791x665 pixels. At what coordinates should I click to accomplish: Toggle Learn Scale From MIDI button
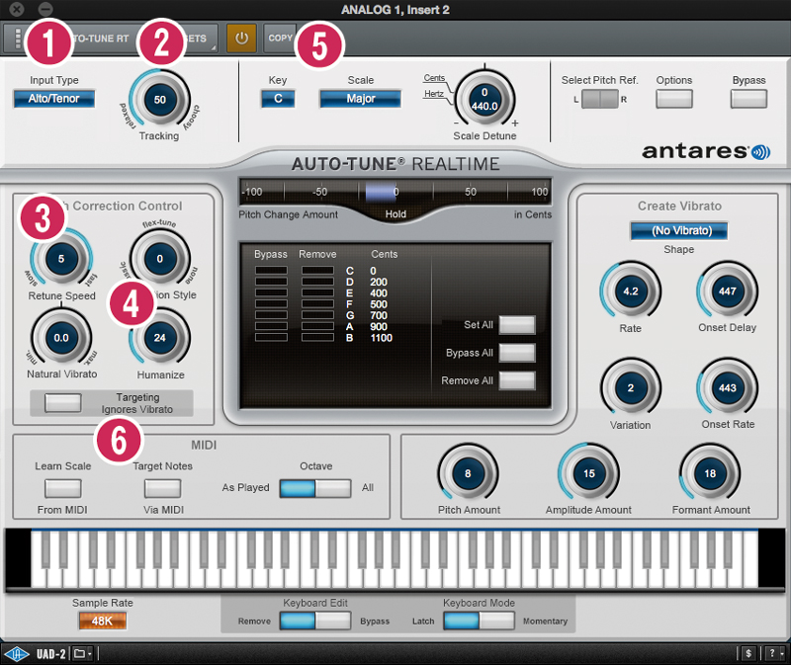pos(63,488)
